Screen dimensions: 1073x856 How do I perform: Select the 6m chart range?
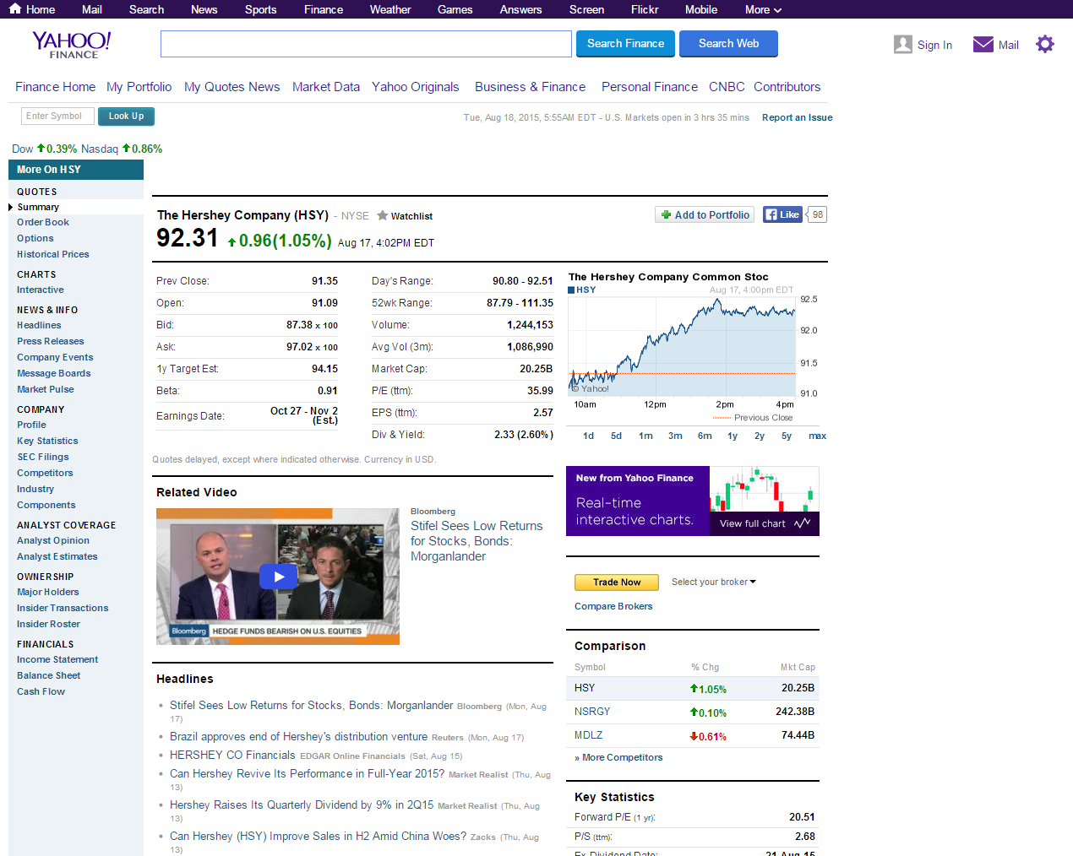coord(705,436)
